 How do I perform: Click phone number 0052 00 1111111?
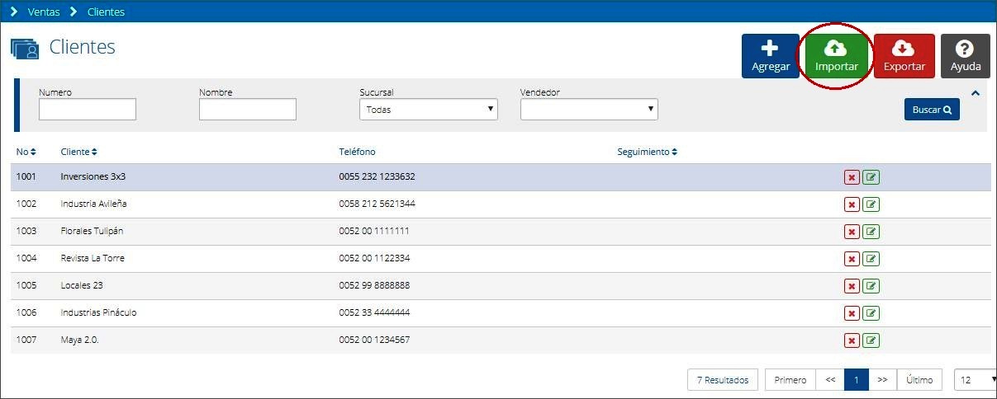point(374,231)
